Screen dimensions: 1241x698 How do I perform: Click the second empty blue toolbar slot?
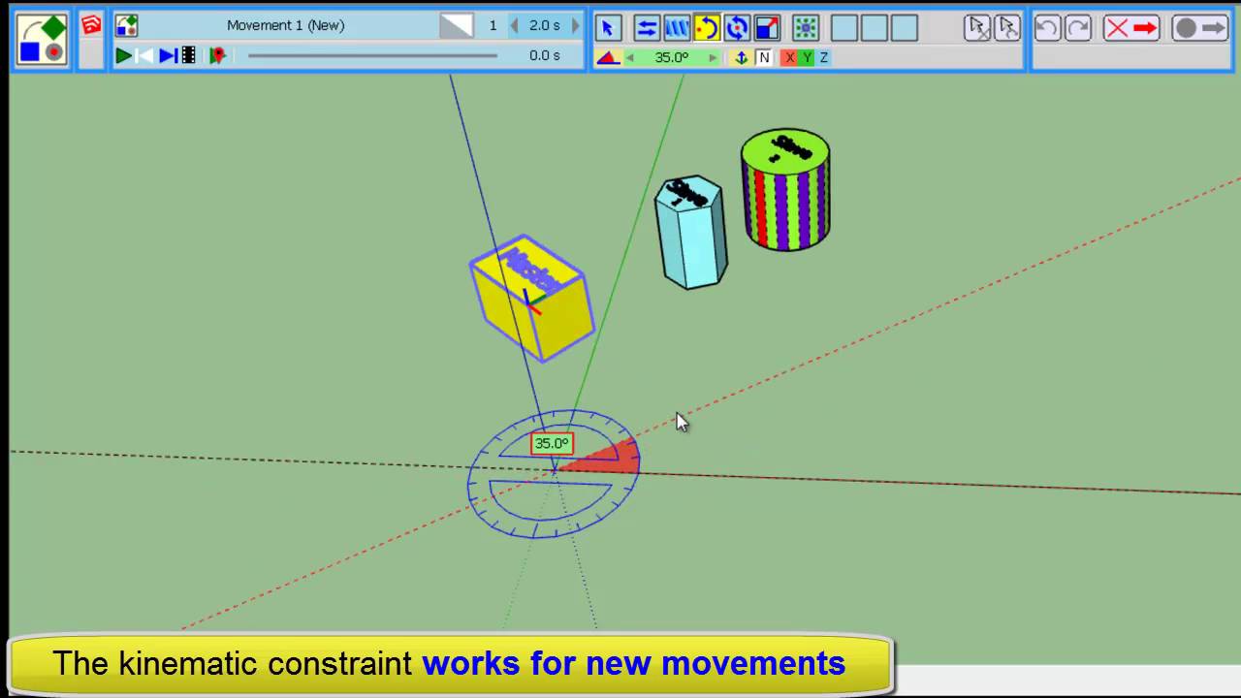pos(875,27)
